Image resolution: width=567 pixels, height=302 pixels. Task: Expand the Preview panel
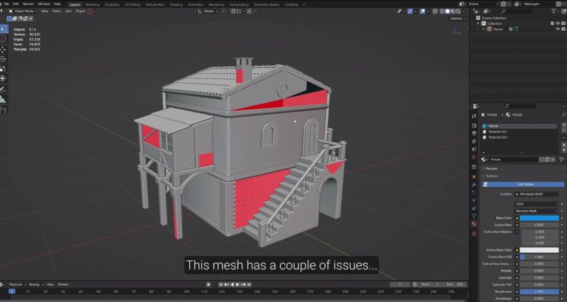[x=491, y=168]
